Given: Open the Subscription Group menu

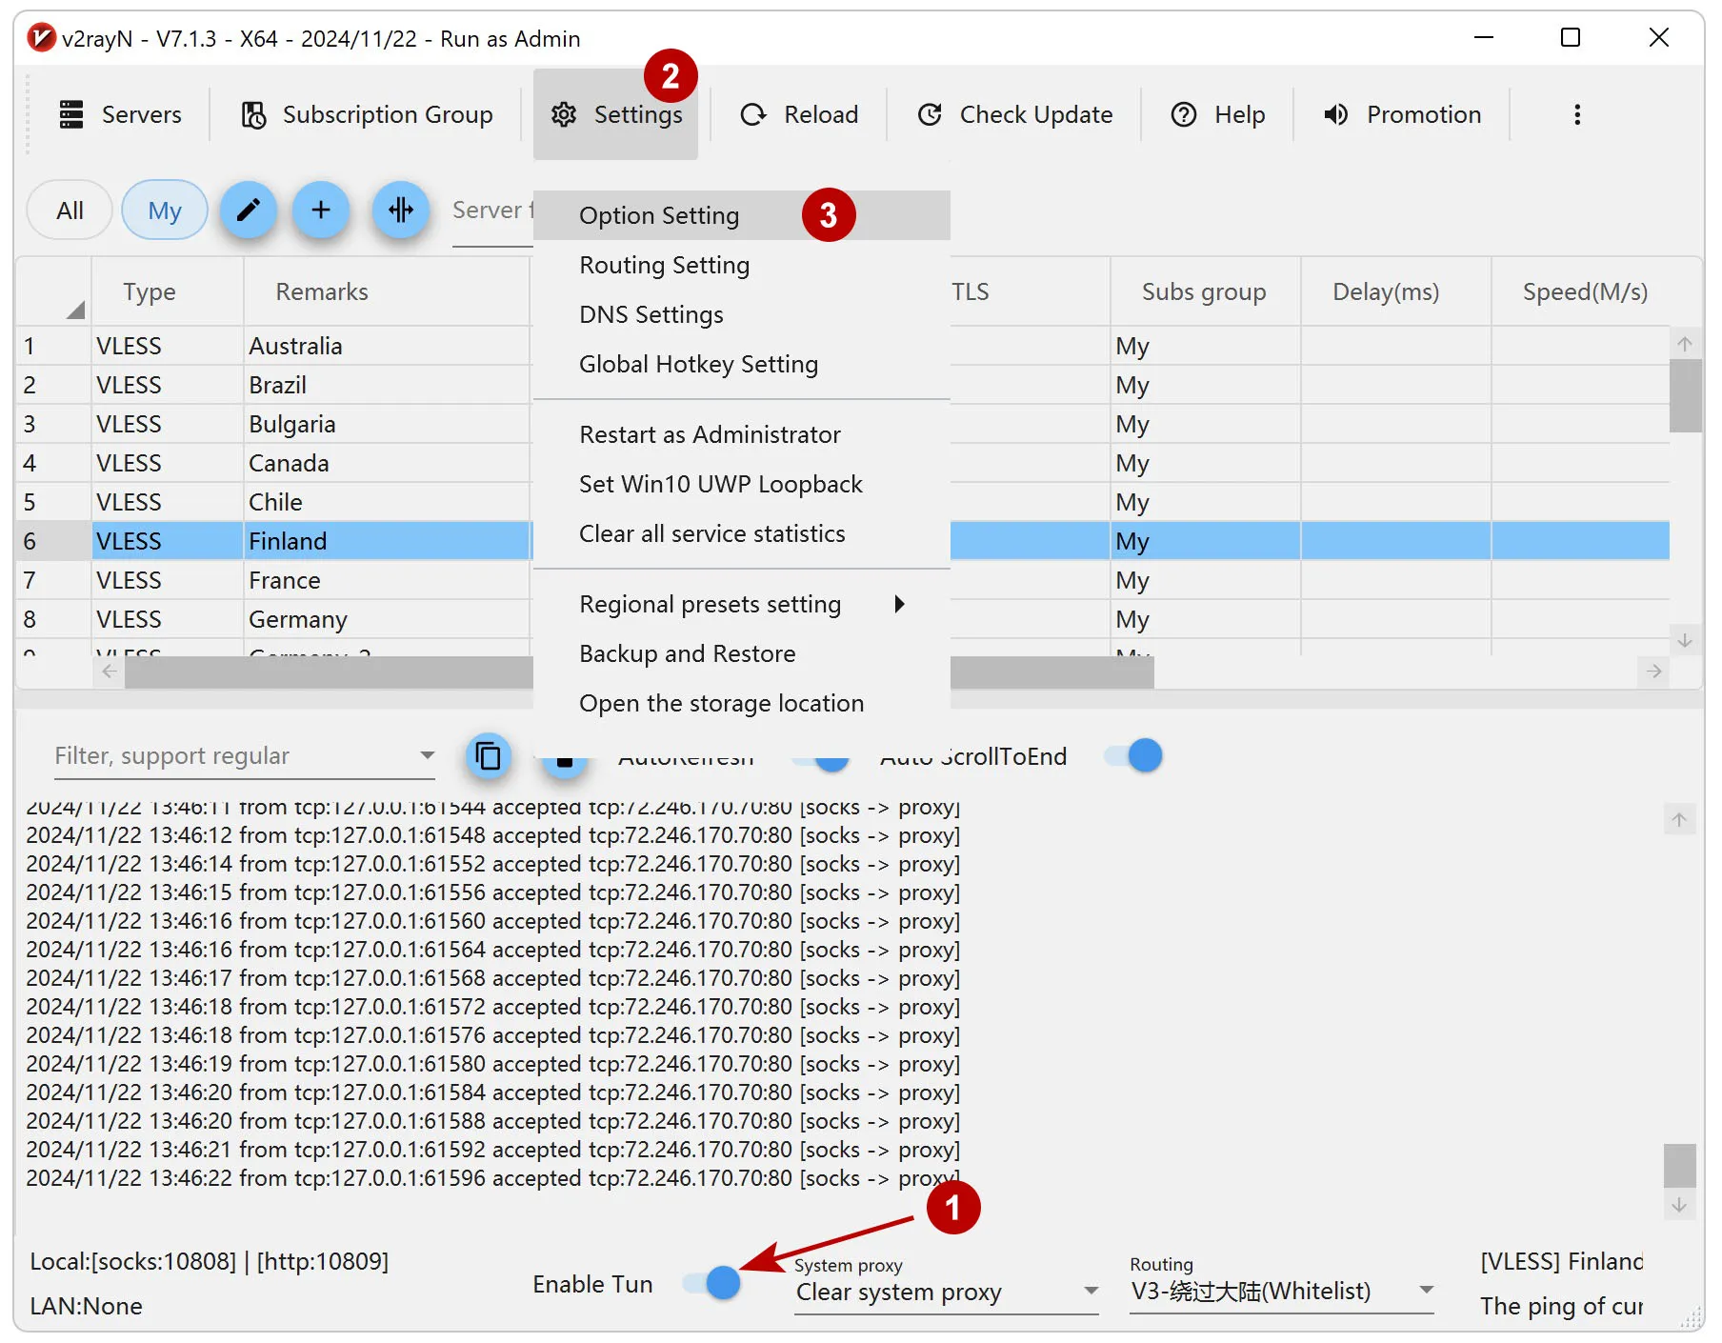Looking at the screenshot, I should click(x=367, y=114).
